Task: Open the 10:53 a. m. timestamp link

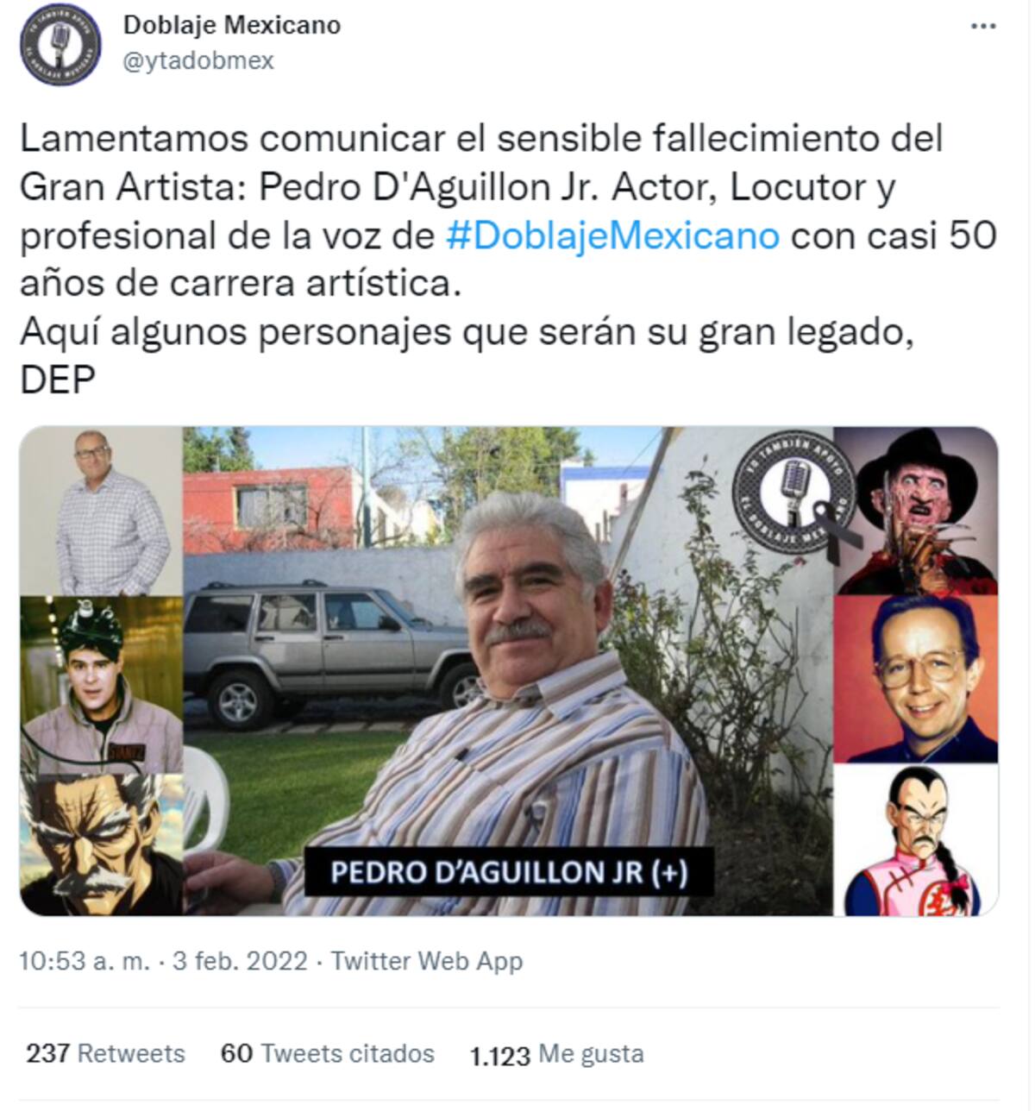Action: click(85, 961)
